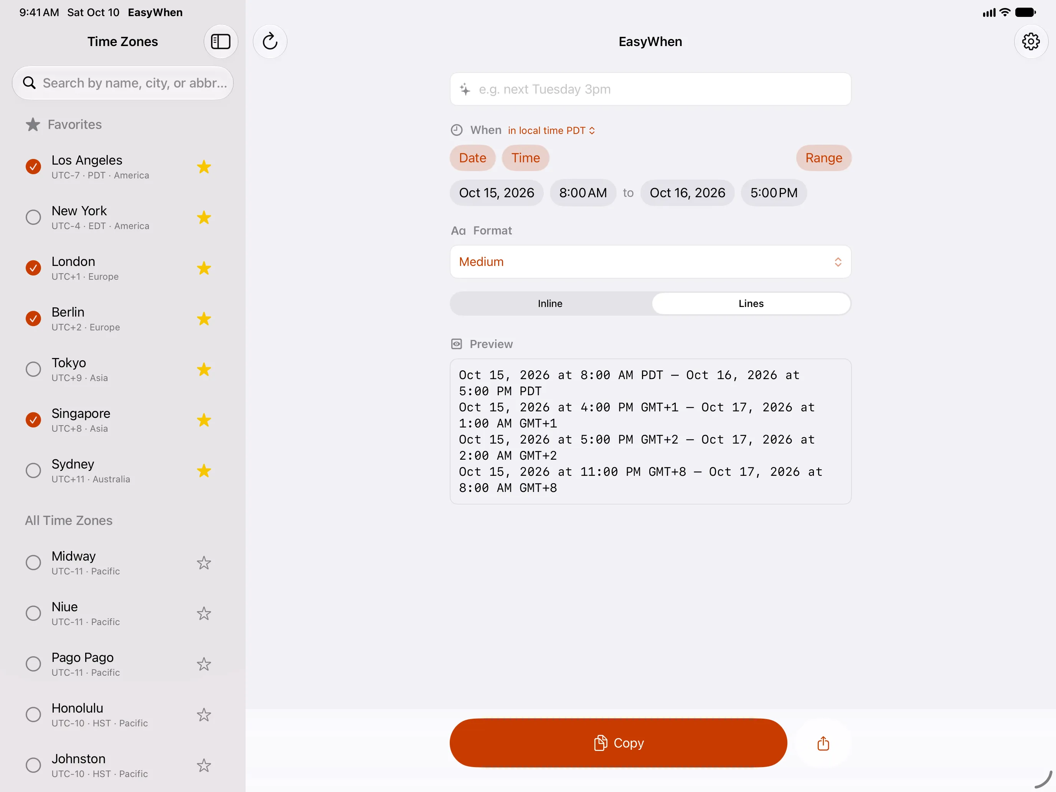Viewport: 1056px width, 792px height.
Task: Select the Lines layout segment
Action: [751, 304]
